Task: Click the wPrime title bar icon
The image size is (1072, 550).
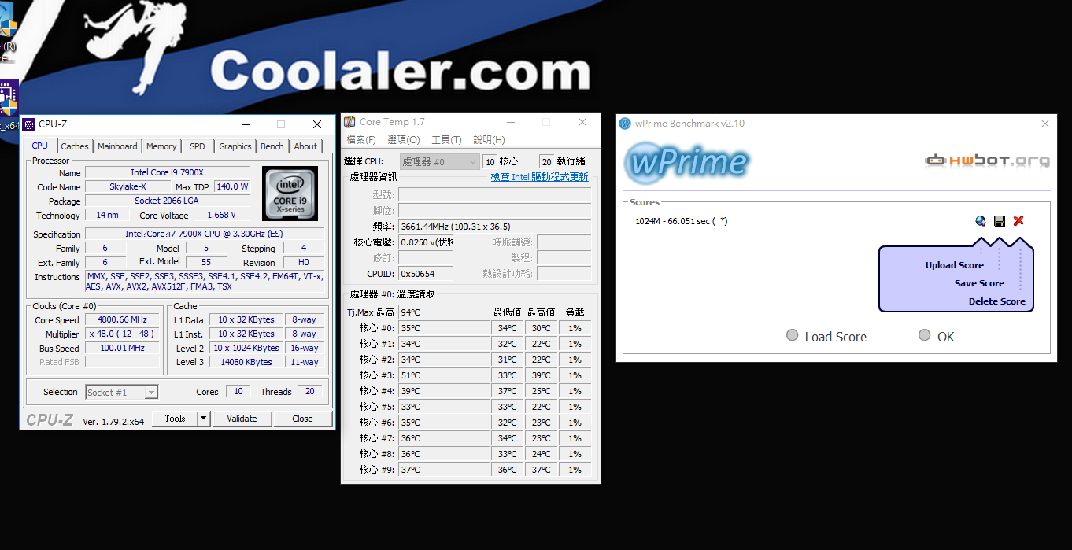Action: coord(625,124)
